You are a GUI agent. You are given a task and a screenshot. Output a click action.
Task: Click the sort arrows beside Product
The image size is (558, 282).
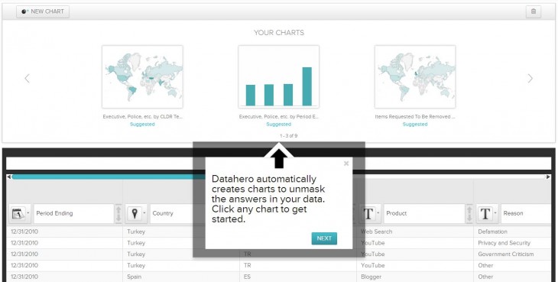[x=470, y=213]
